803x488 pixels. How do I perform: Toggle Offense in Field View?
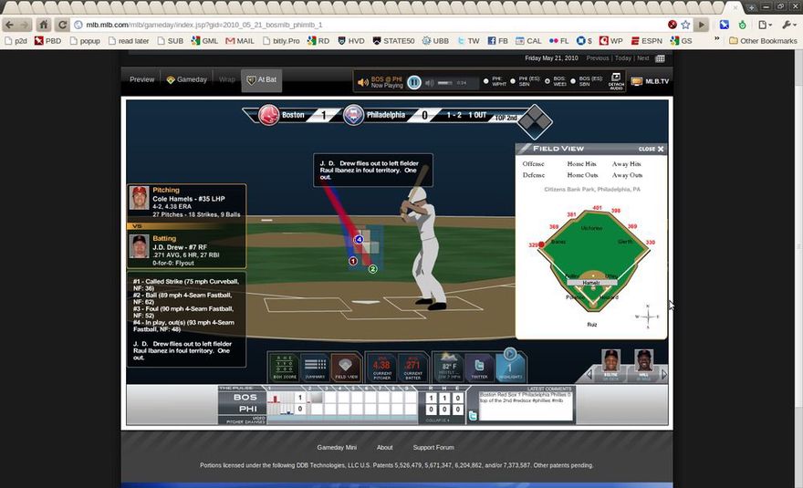[533, 164]
